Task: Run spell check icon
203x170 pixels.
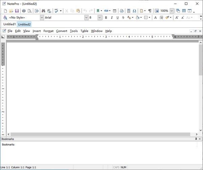Action: (56, 11)
